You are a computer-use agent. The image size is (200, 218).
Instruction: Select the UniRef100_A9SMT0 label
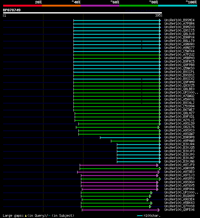click(x=179, y=179)
